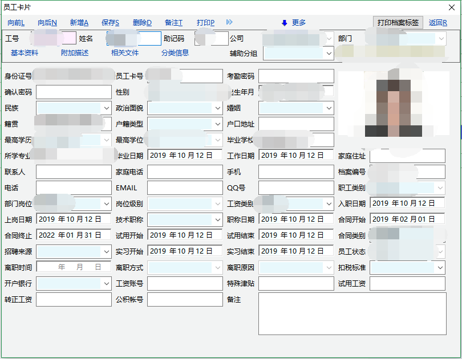Click into the 备注 text area

click(x=352, y=314)
